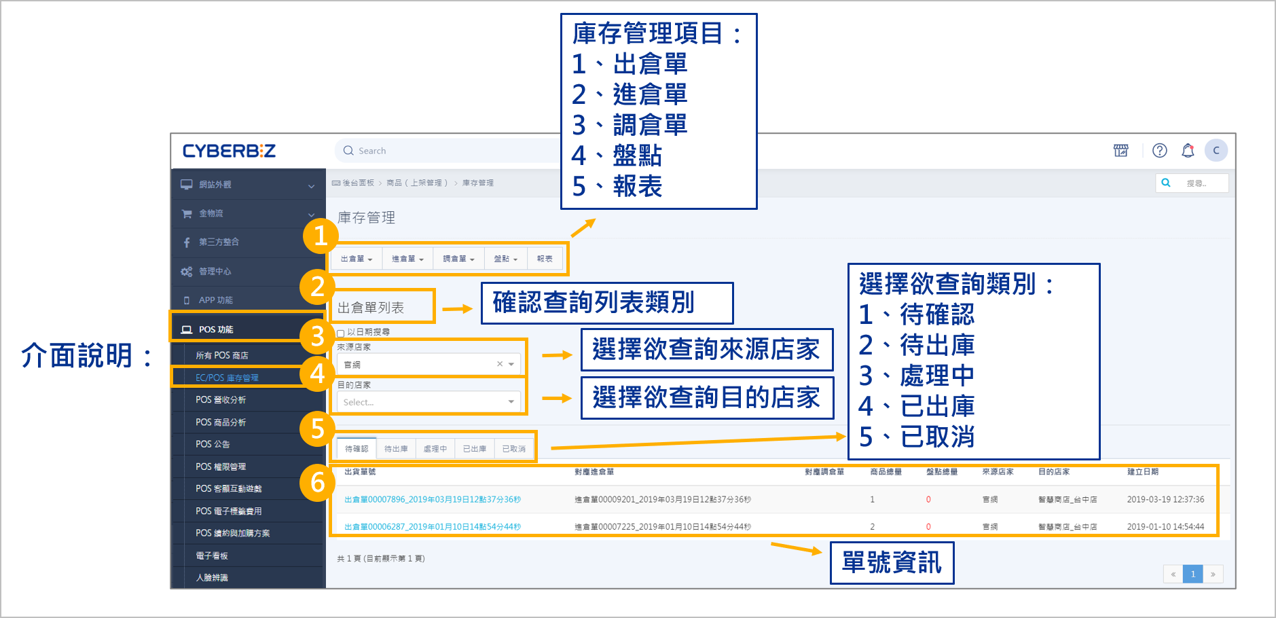
Task: Click the search magnifier icon in top bar
Action: click(x=348, y=151)
